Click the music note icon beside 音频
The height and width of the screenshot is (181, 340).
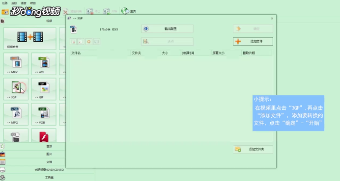coord(2,146)
